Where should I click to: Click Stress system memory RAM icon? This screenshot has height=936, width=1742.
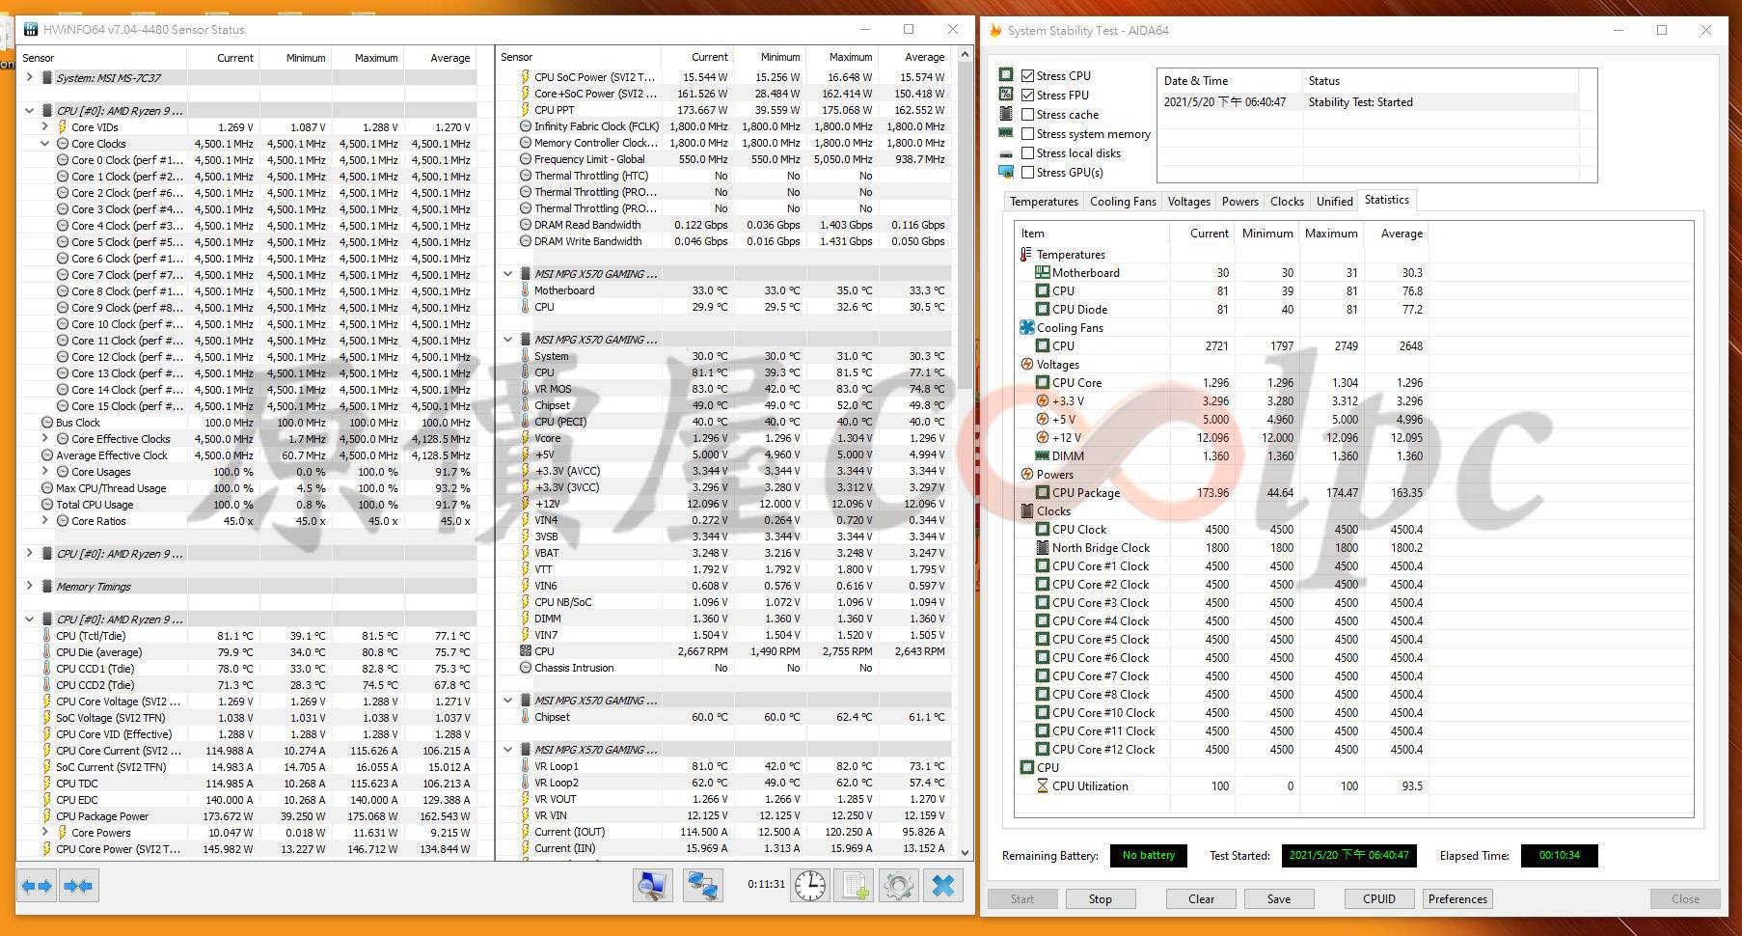pos(1006,133)
